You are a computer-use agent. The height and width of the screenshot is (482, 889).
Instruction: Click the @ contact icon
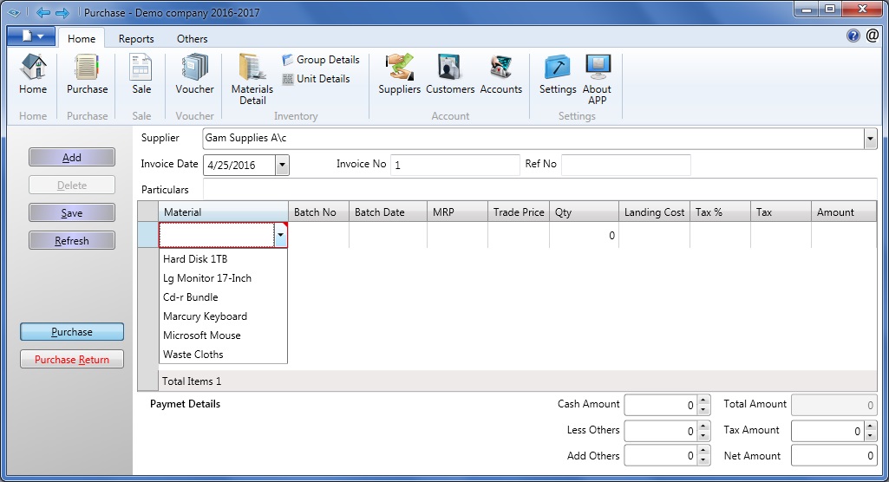[873, 36]
